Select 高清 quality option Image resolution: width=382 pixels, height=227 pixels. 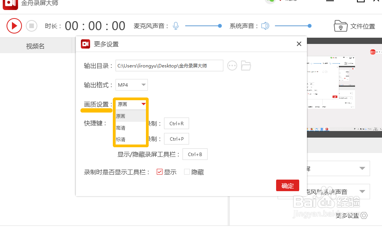coord(131,128)
